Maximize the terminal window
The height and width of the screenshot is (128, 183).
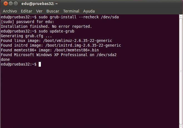click(16, 4)
